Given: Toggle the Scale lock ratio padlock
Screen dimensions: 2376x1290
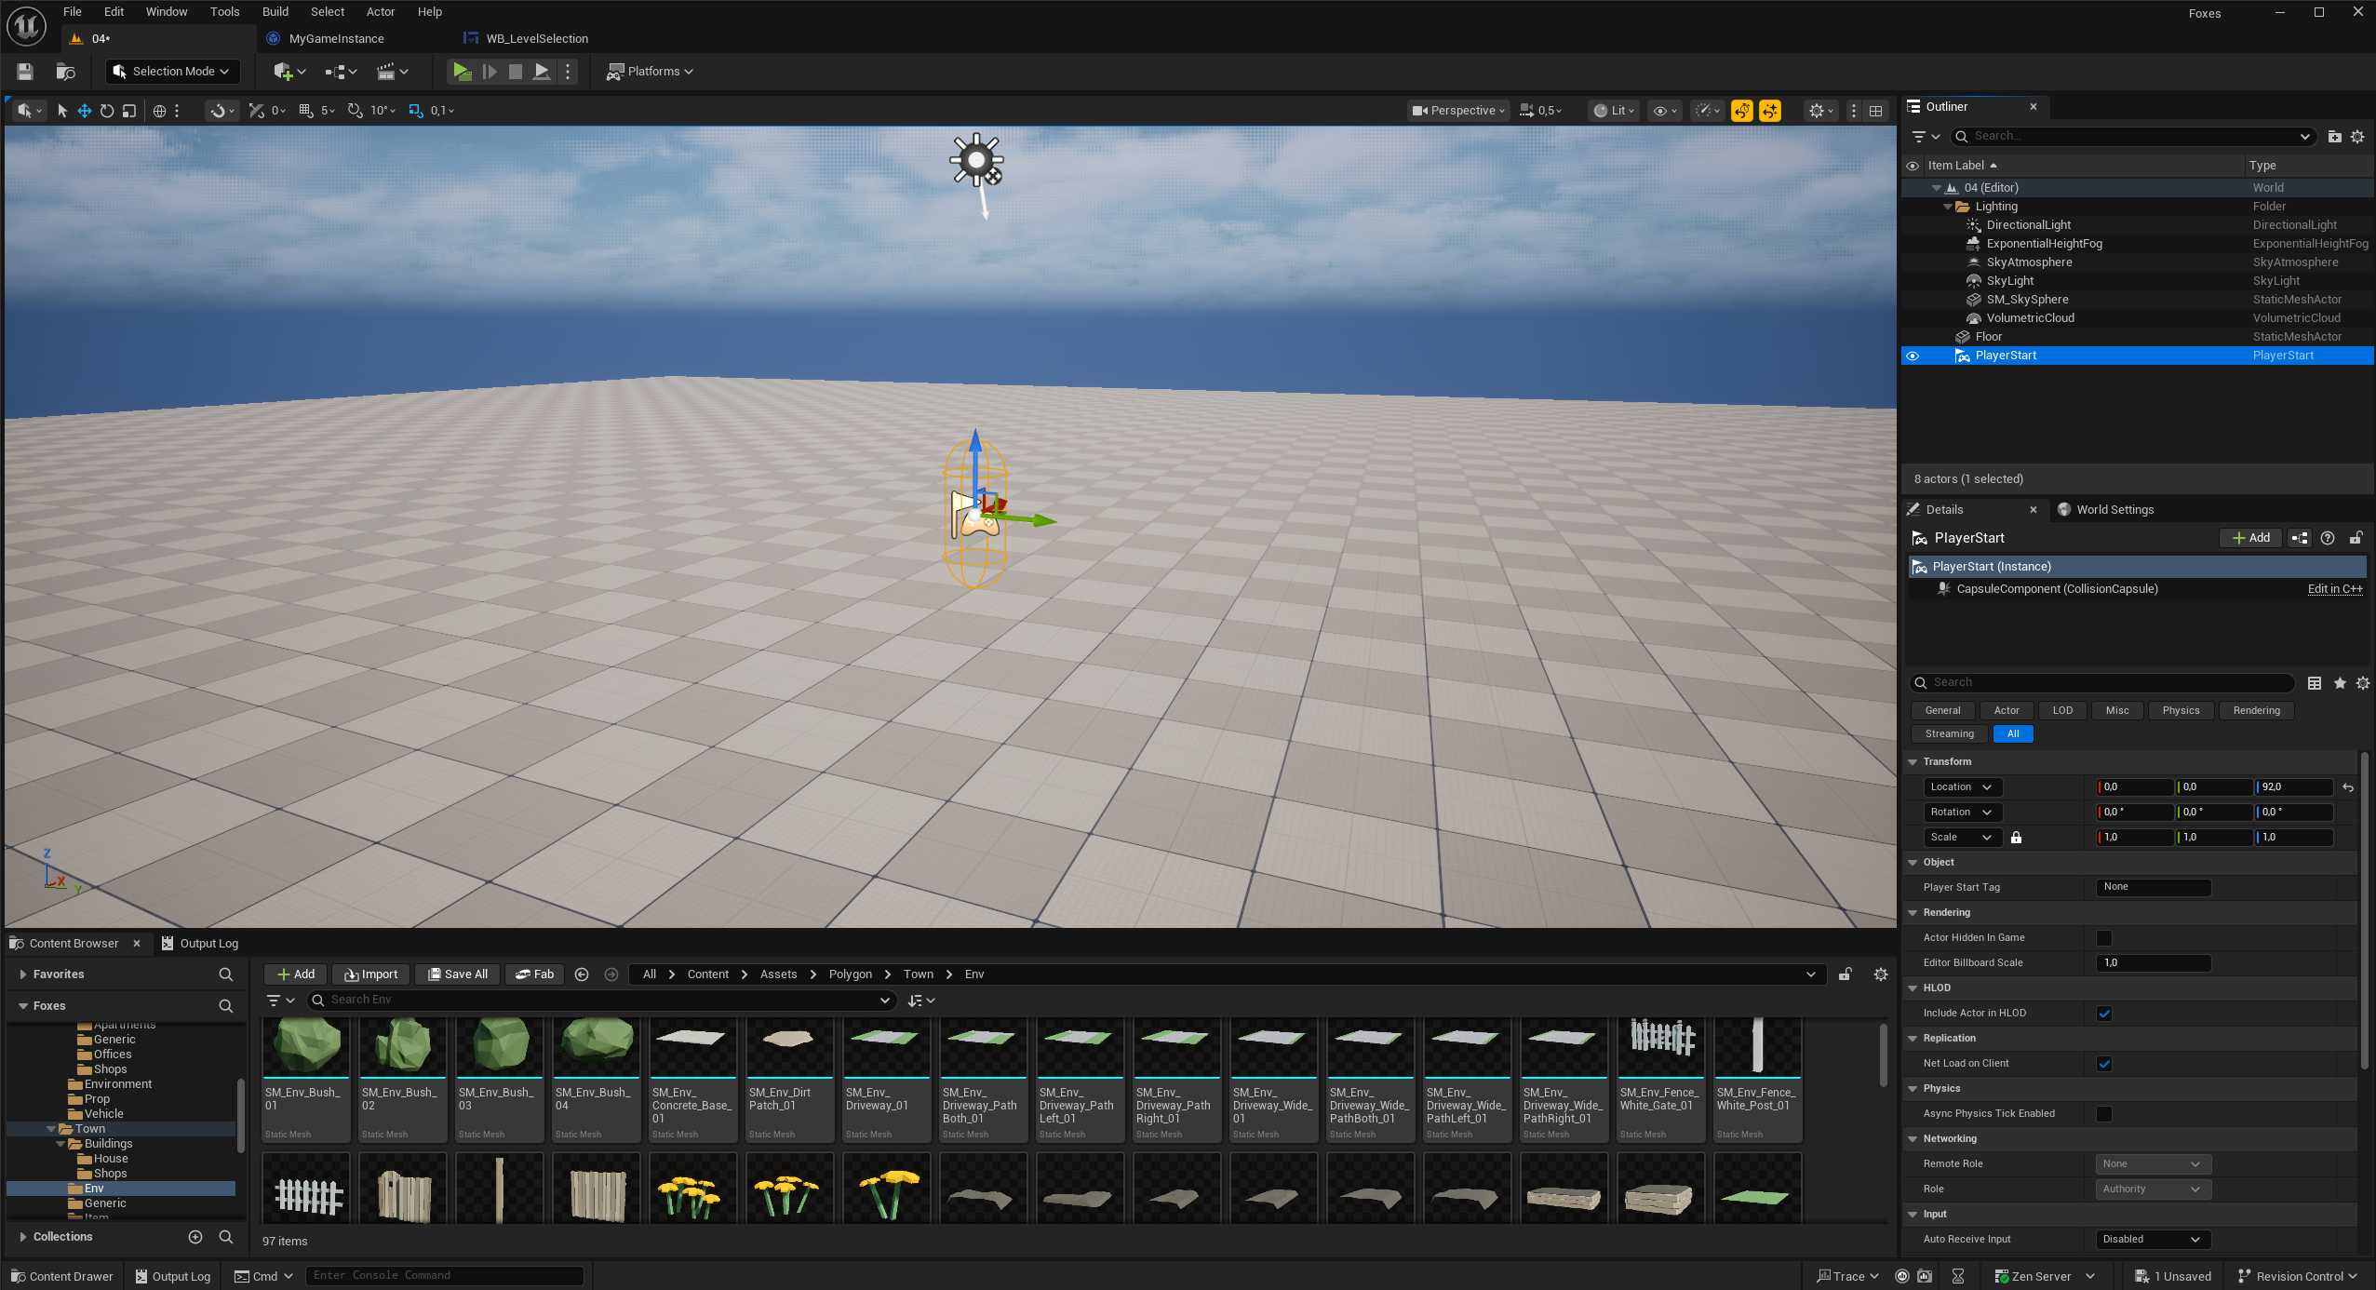Looking at the screenshot, I should coord(2016,838).
